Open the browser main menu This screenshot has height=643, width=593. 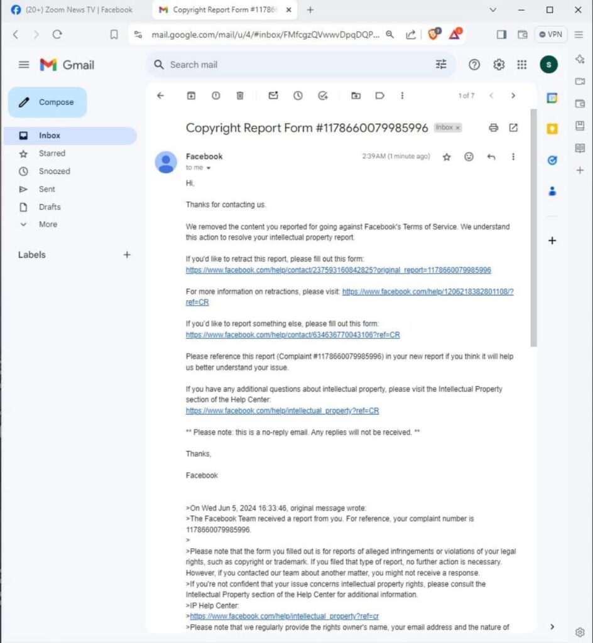click(x=579, y=35)
